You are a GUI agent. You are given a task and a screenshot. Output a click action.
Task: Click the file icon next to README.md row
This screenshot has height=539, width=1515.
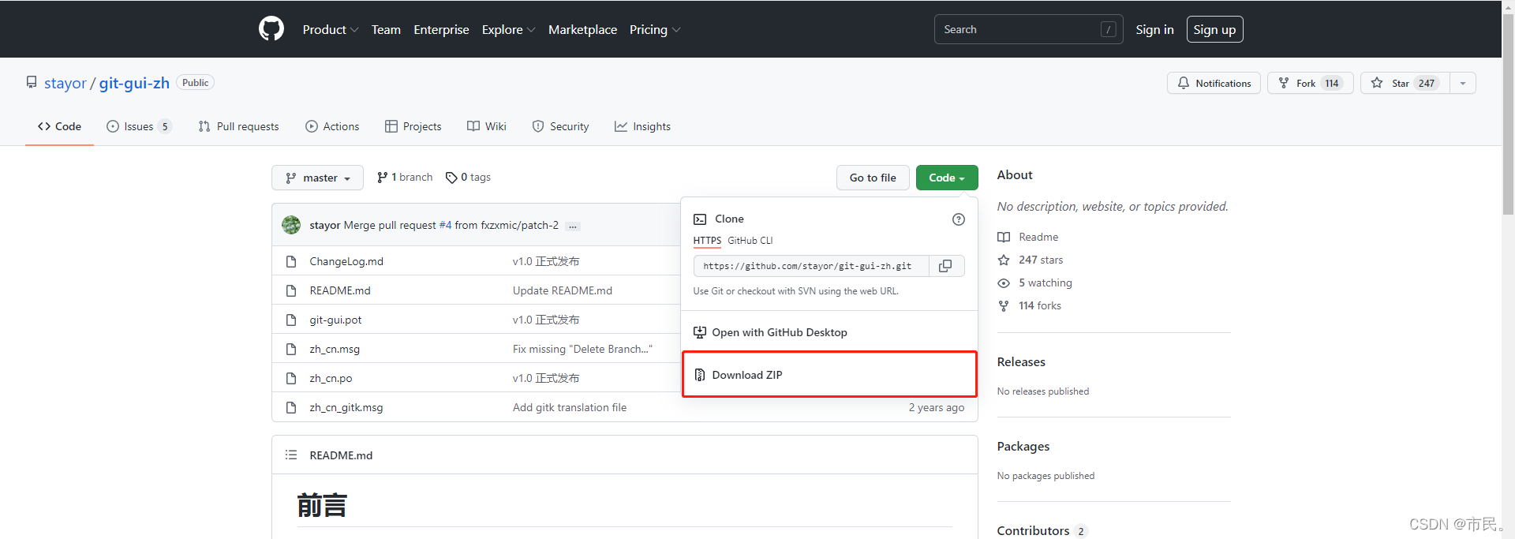291,290
